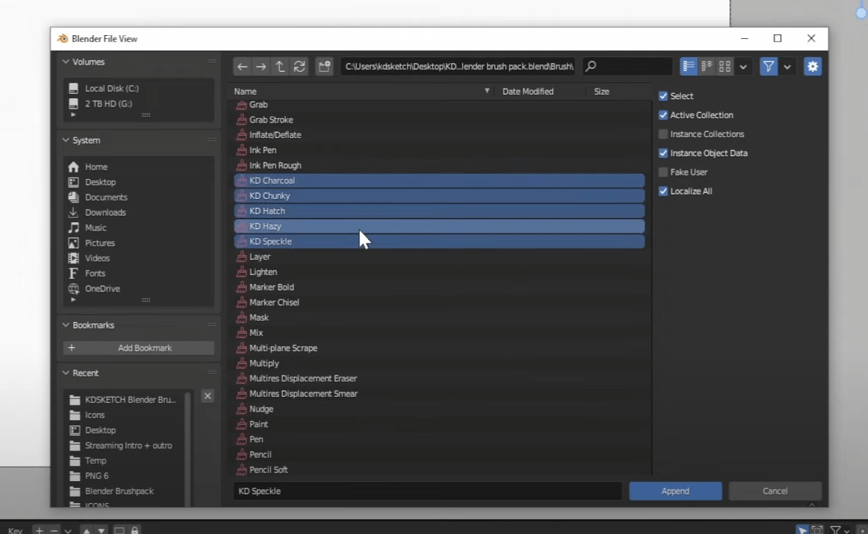The width and height of the screenshot is (868, 534).
Task: Go back using the back arrow
Action: point(243,67)
